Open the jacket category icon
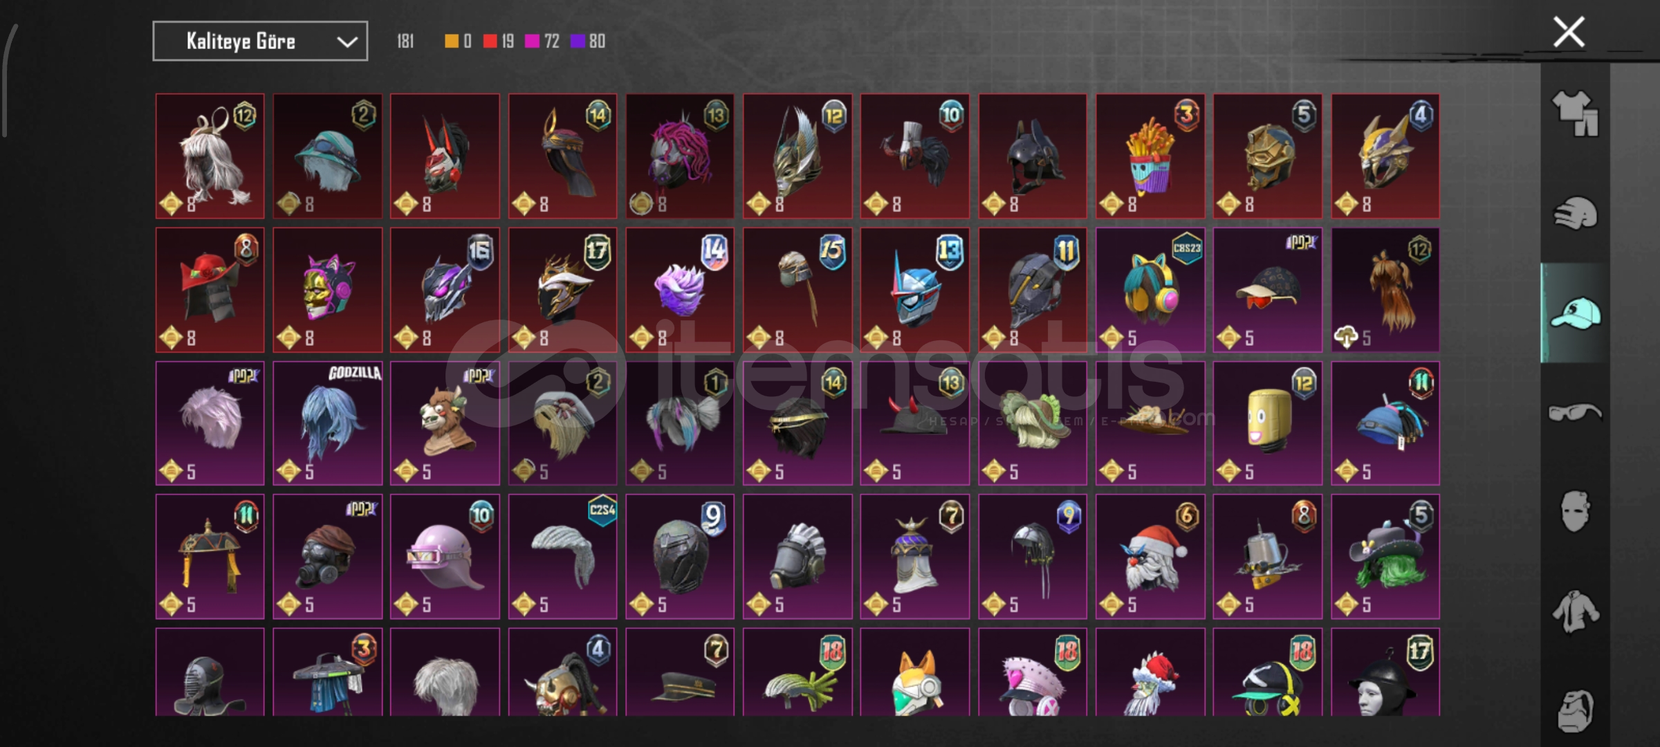 tap(1575, 611)
